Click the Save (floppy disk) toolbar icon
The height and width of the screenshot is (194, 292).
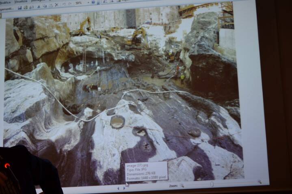tap(19, 8)
